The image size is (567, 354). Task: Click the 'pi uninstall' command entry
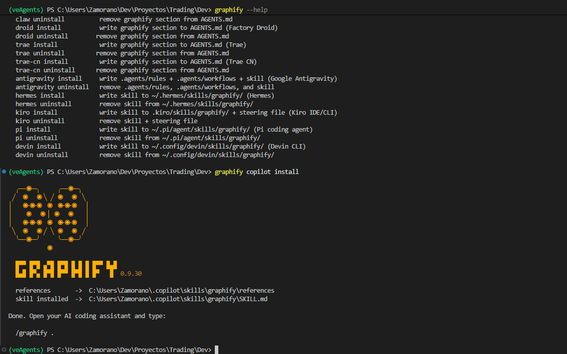(x=36, y=138)
